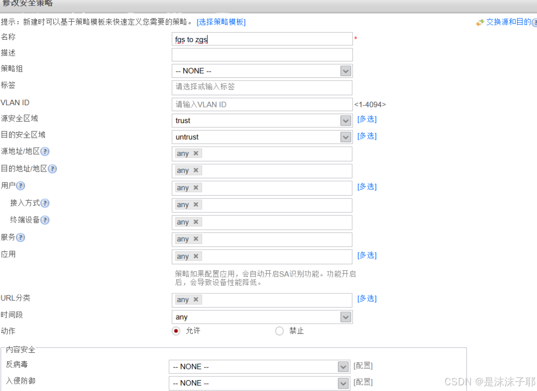537x391 pixels.
Task: Click help icon beside 目的地址/地区
Action: point(52,169)
